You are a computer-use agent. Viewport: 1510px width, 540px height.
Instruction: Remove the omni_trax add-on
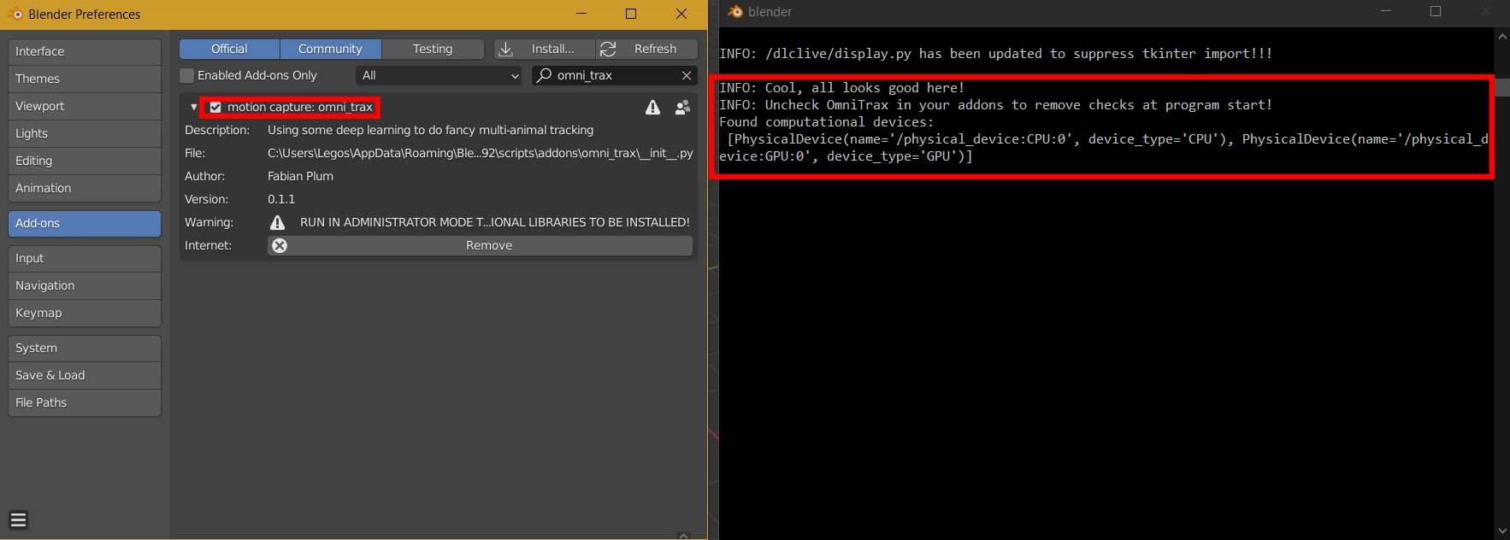click(x=481, y=245)
